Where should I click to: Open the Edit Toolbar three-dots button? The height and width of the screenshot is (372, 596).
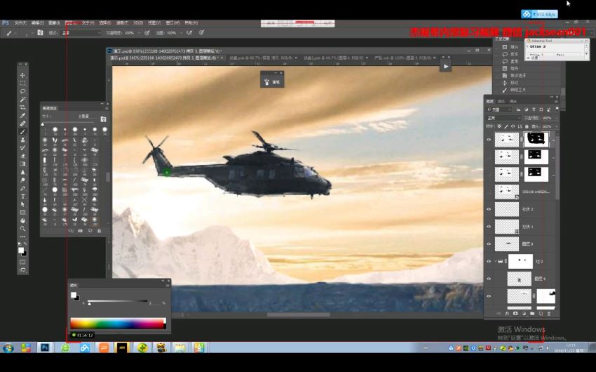pos(23,237)
